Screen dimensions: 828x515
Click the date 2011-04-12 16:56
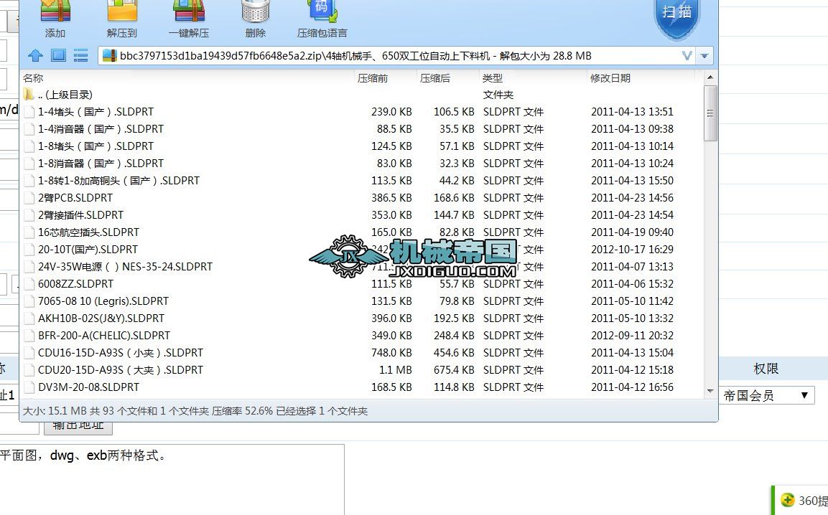[632, 387]
